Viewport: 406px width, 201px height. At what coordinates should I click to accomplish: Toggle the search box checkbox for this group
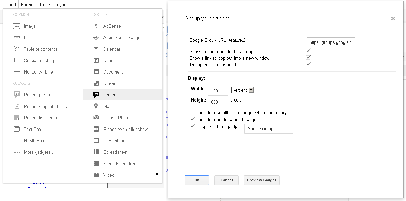click(308, 51)
